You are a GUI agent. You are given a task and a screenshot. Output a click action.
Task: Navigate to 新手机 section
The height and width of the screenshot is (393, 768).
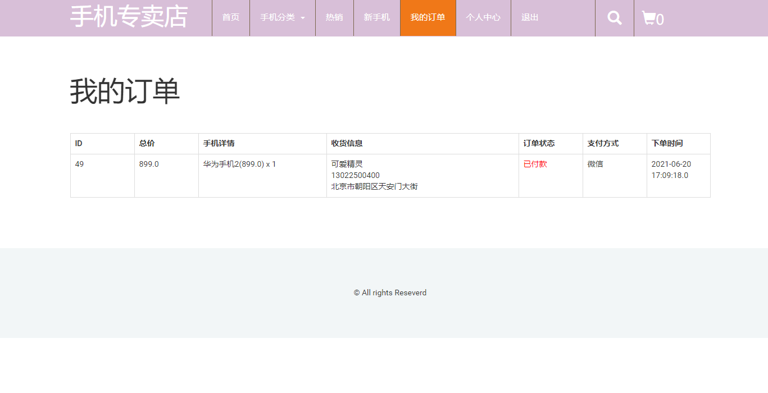[376, 17]
